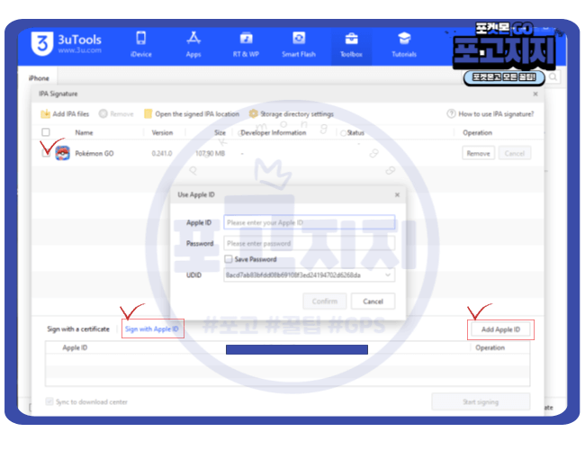Cancel the Use Apple ID dialog
The height and width of the screenshot is (450, 585).
pos(373,301)
